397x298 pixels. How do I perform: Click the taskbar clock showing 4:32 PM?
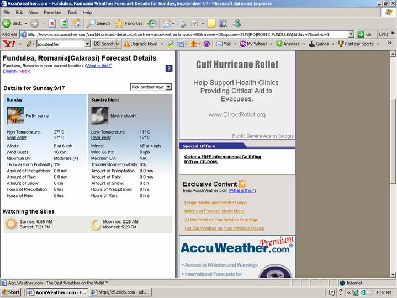[x=384, y=292]
